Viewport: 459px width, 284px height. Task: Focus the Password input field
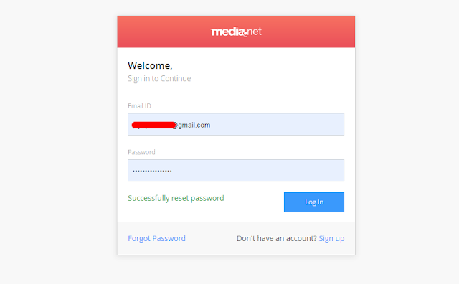click(x=236, y=171)
